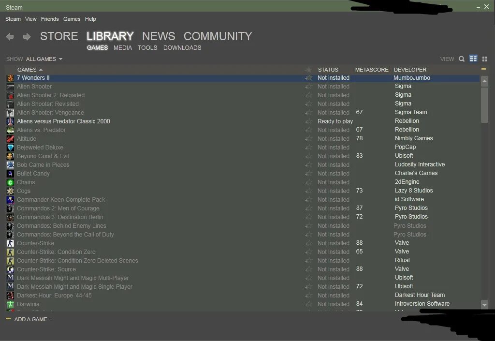495x341 pixels.
Task: Open the Friends menu
Action: (x=50, y=19)
